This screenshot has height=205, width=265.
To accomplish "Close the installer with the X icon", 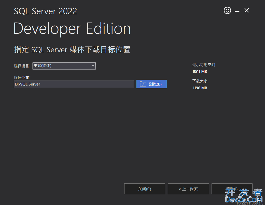I will [x=247, y=10].
